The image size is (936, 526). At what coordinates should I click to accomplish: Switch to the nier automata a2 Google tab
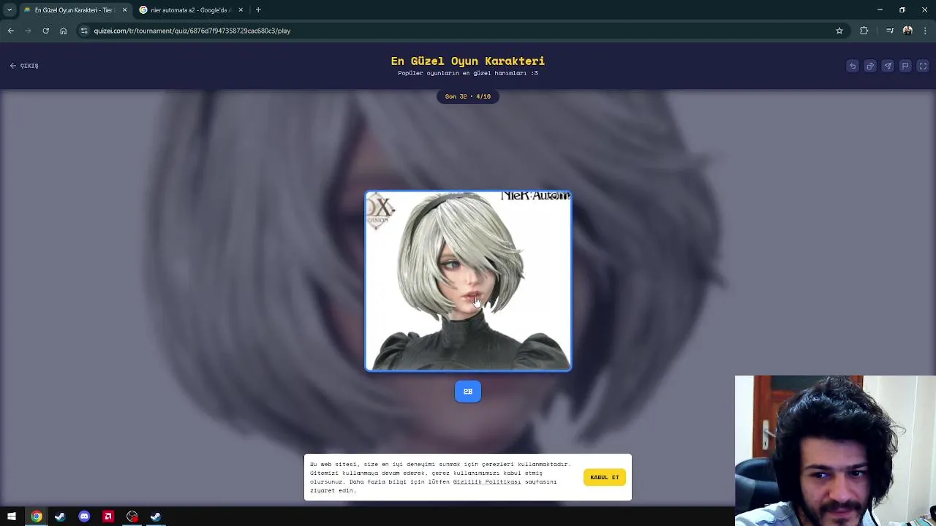tap(190, 10)
